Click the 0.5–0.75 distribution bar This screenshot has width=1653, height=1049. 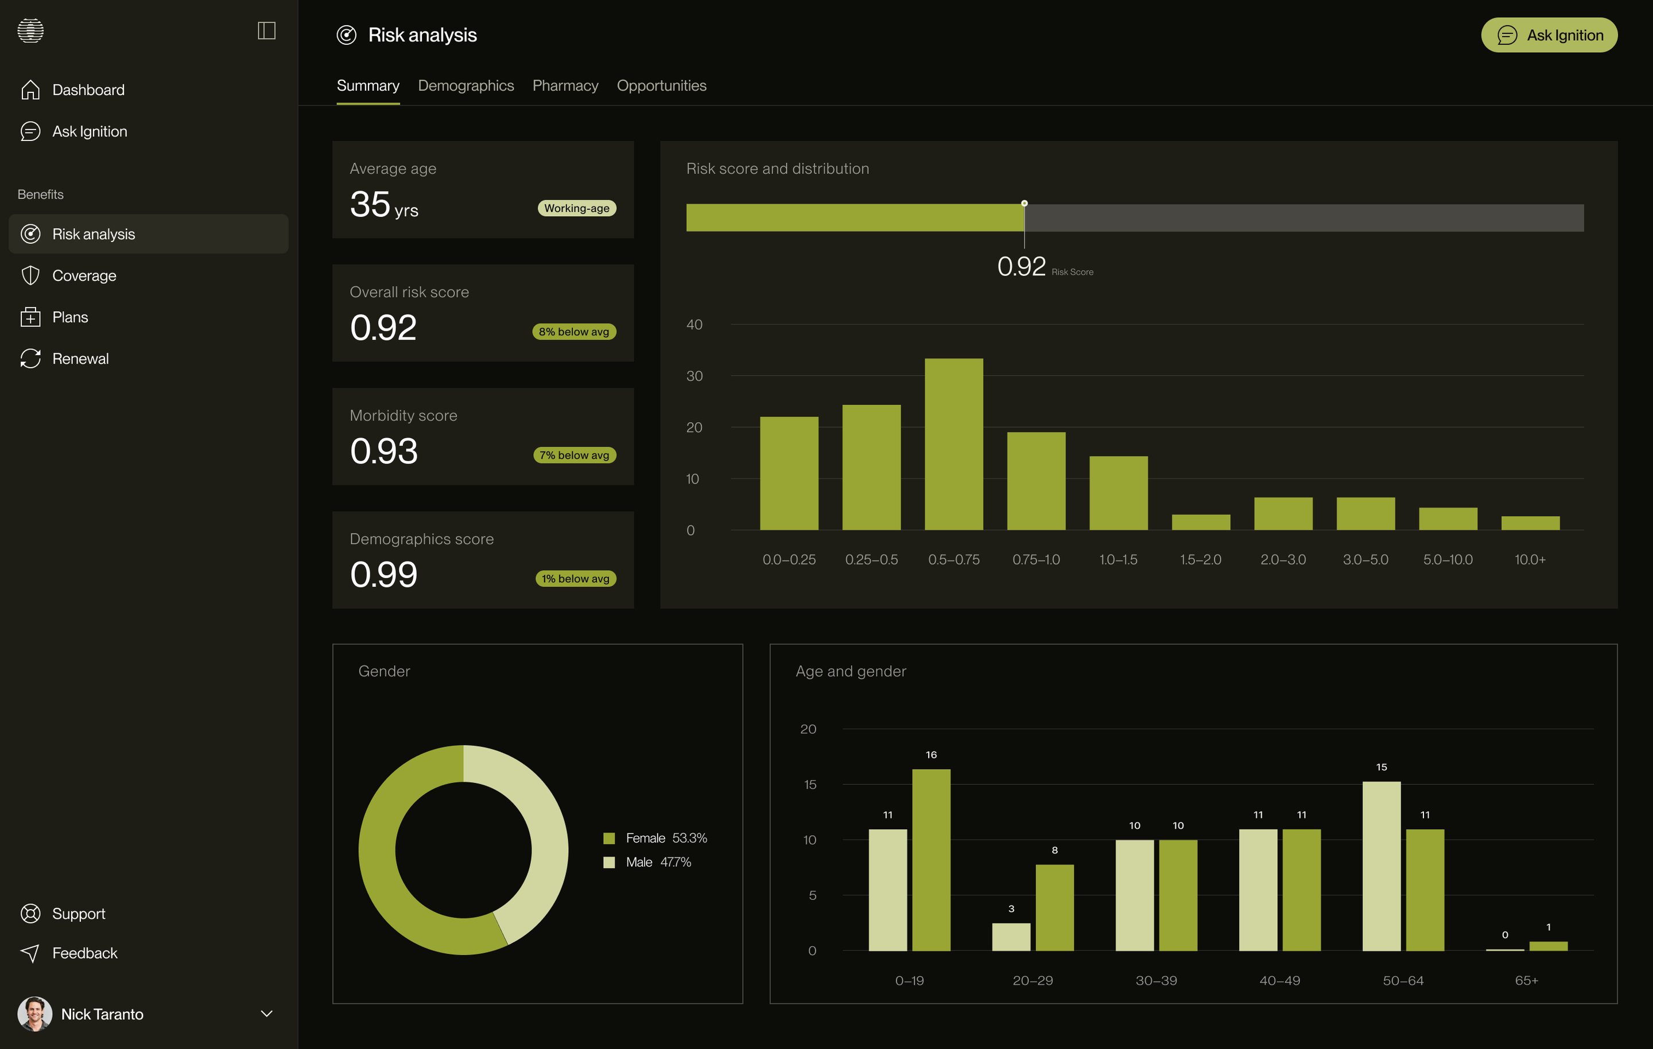[953, 444]
